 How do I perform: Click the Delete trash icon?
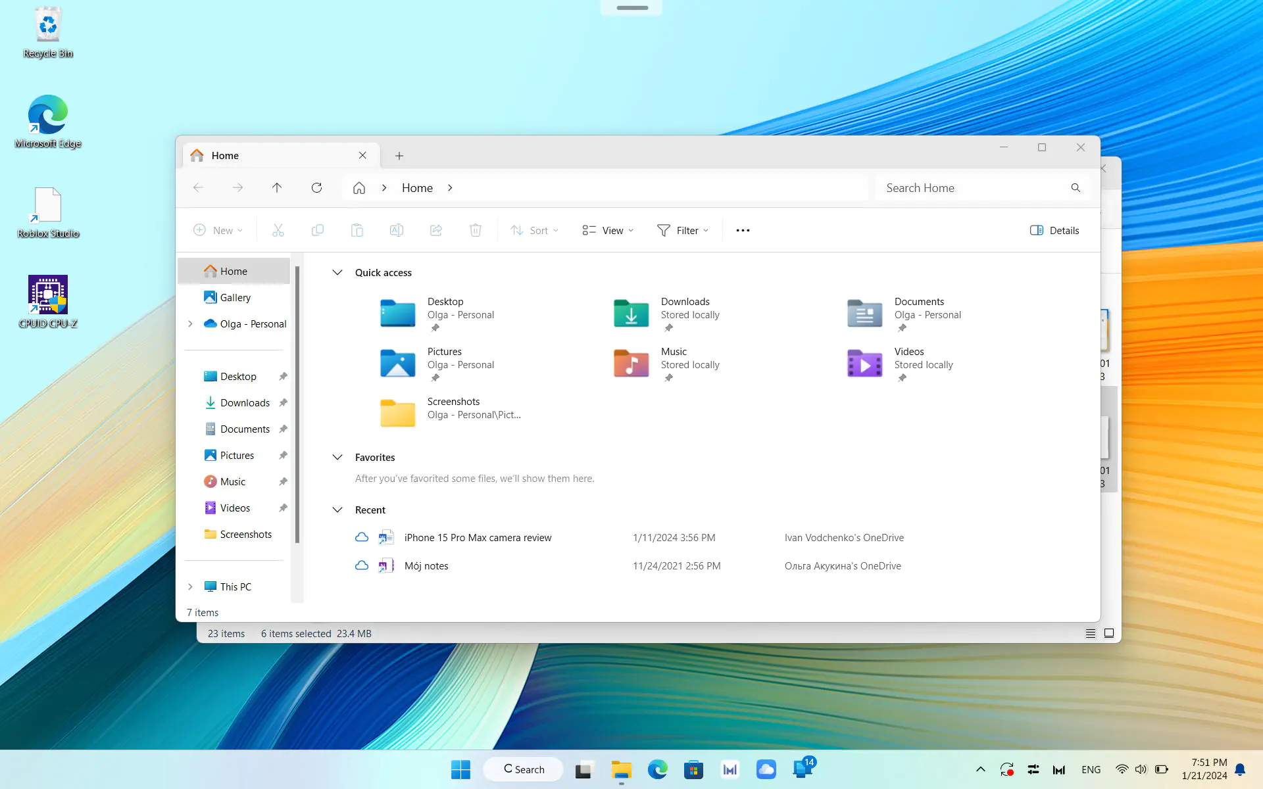click(476, 230)
